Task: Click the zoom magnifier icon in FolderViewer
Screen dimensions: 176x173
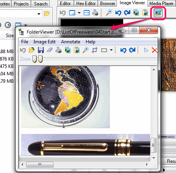Action: (x=86, y=50)
